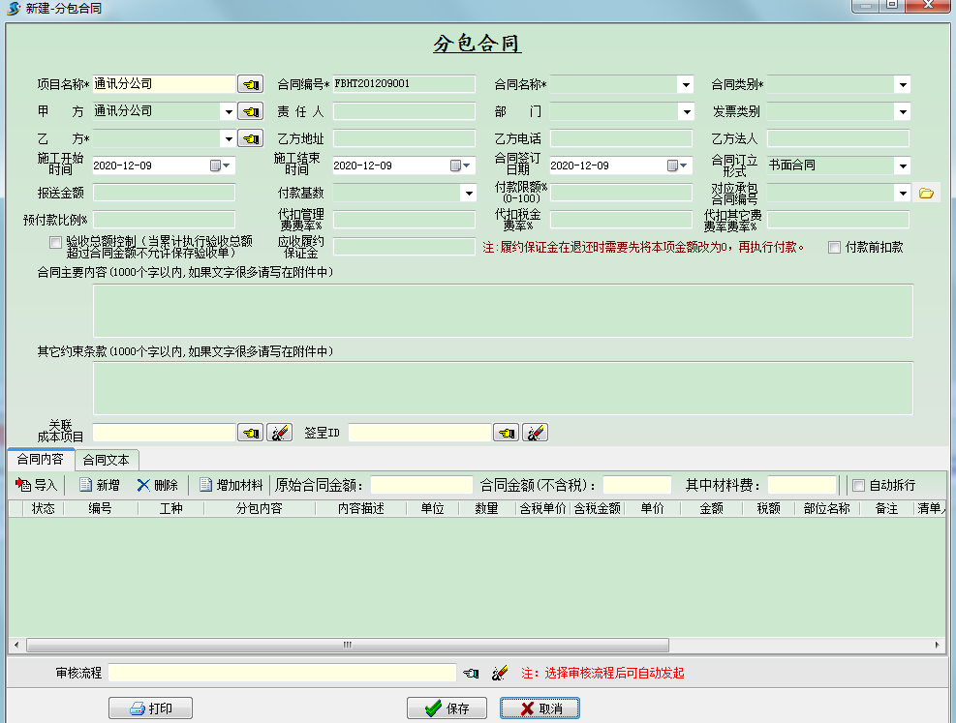The height and width of the screenshot is (723, 956).
Task: Switch to the 合同文本 tab
Action: pyautogui.click(x=106, y=460)
